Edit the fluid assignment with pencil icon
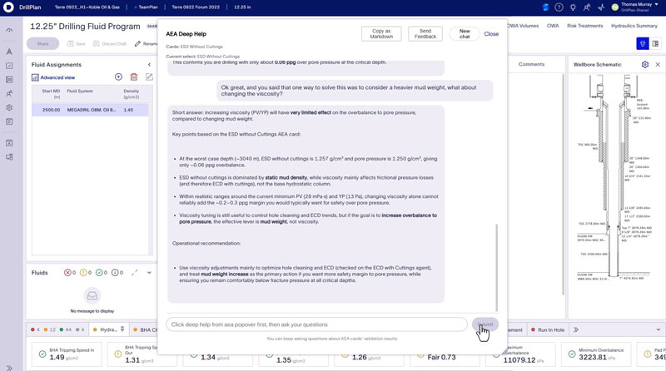666x371 pixels. [149, 77]
